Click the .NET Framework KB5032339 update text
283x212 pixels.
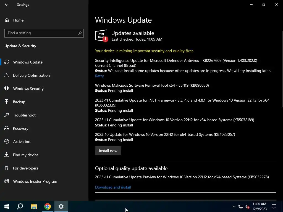[x=182, y=103]
